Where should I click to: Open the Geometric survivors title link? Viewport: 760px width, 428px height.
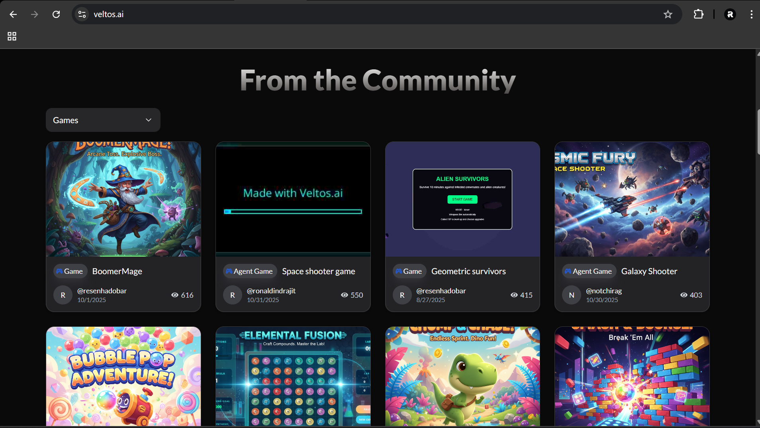point(468,271)
